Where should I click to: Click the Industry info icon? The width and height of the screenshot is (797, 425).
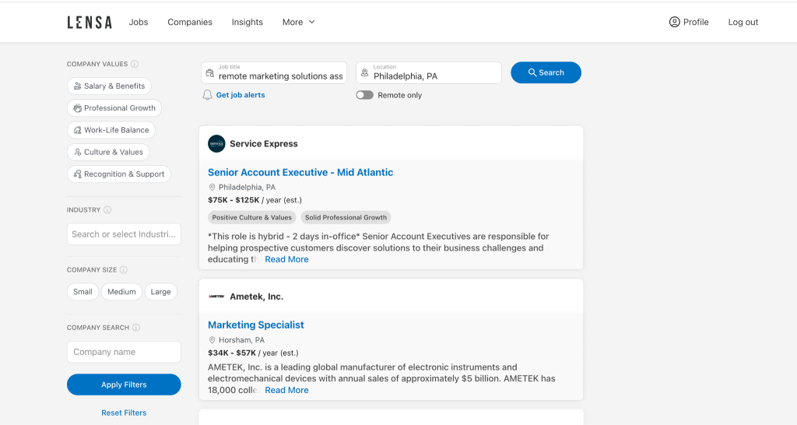pyautogui.click(x=107, y=210)
